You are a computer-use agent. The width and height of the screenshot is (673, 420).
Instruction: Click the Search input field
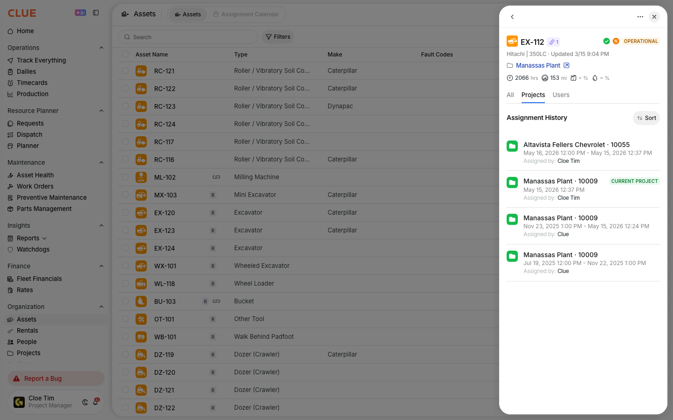[188, 37]
